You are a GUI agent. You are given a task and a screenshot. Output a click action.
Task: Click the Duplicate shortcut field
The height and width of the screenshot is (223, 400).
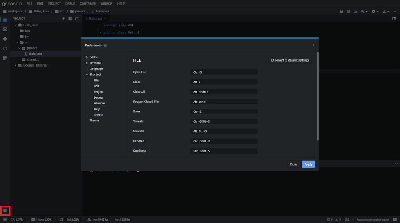coord(224,151)
